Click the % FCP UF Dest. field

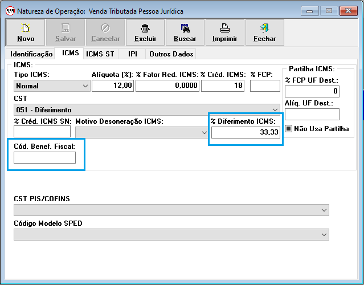(x=312, y=91)
